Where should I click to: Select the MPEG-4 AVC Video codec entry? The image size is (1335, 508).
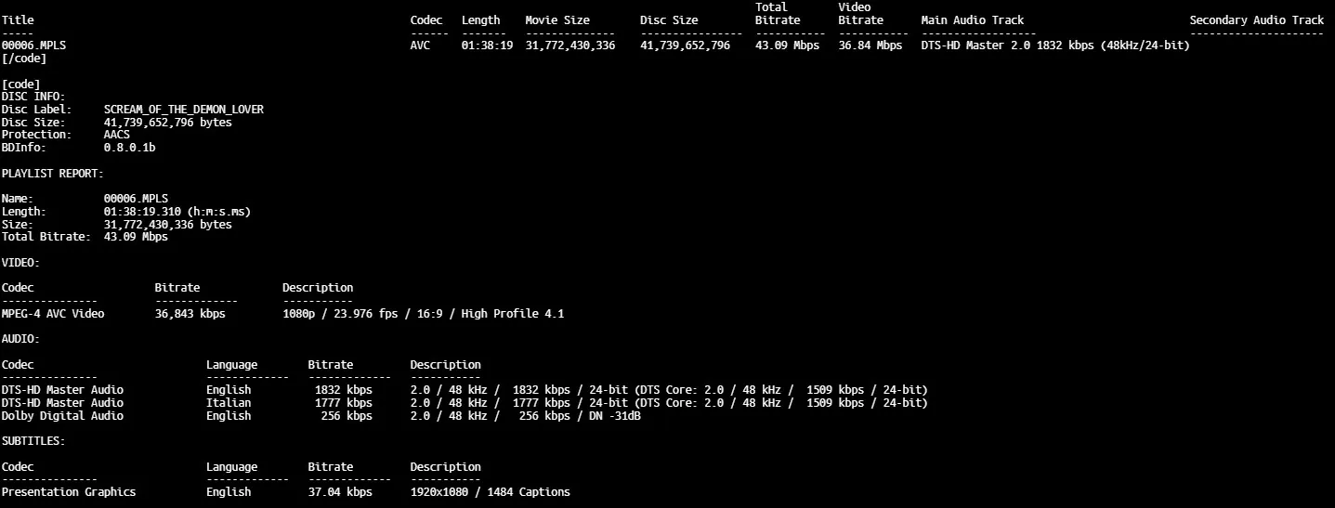(x=53, y=314)
